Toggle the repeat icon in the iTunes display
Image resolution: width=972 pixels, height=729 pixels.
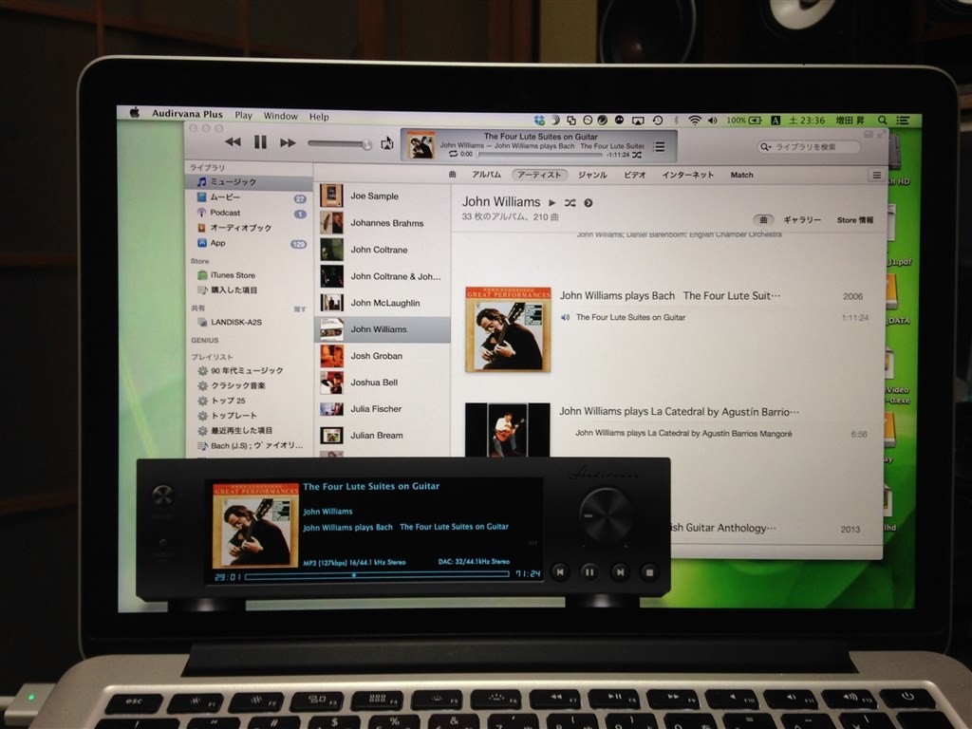pyautogui.click(x=453, y=154)
